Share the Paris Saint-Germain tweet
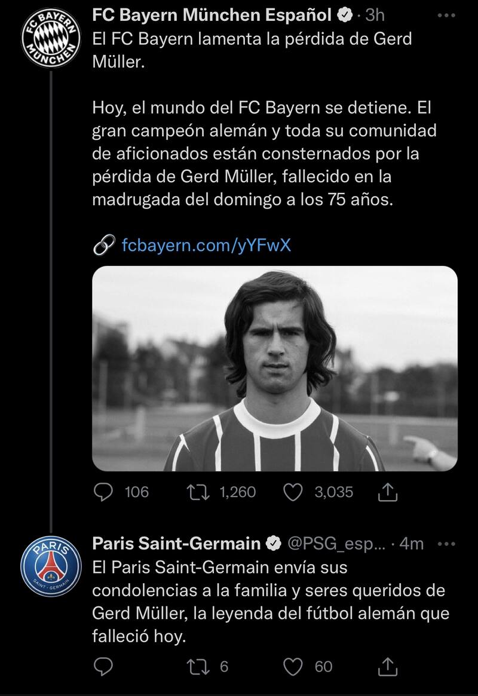 388,666
